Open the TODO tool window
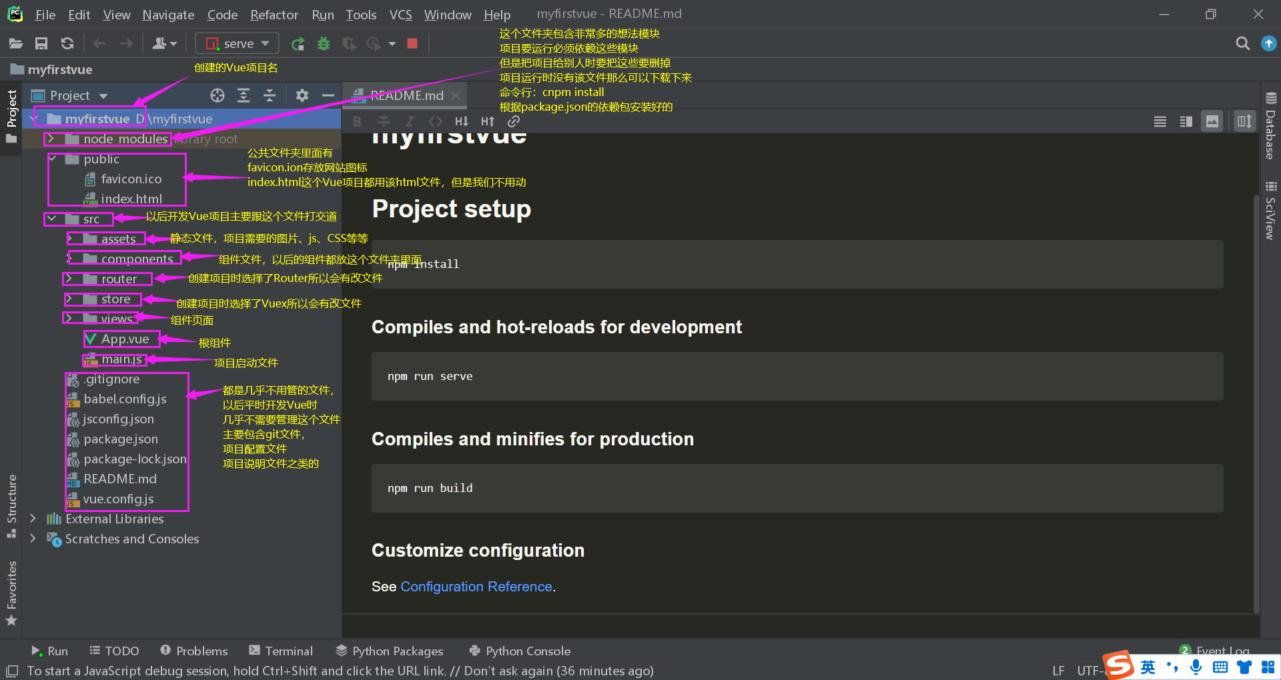 tap(115, 651)
